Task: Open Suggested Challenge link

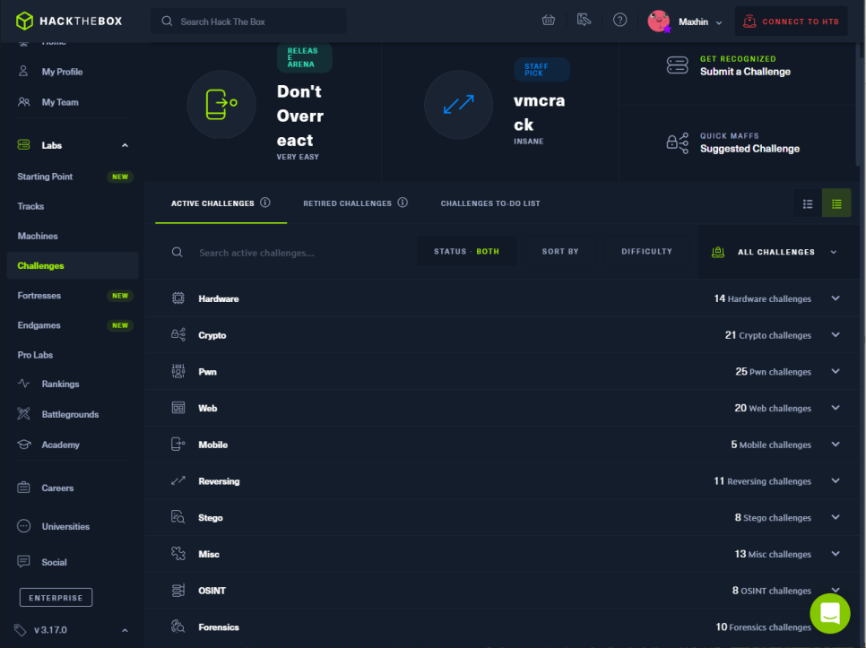Action: coord(749,149)
